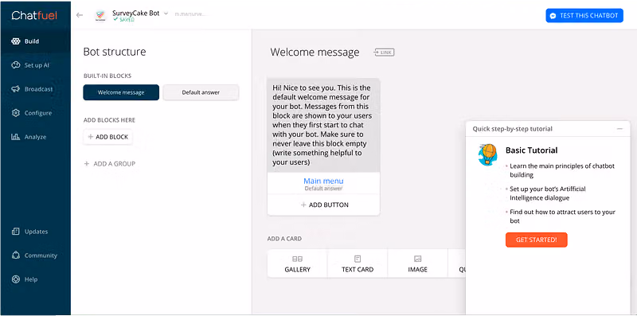
Task: Open Set up AI icon in sidebar
Action: pyautogui.click(x=15, y=65)
